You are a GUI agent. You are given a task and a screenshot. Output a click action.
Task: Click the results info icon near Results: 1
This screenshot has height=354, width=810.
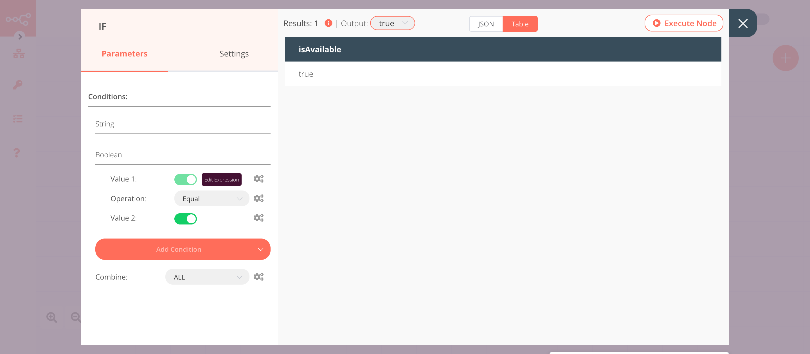328,23
